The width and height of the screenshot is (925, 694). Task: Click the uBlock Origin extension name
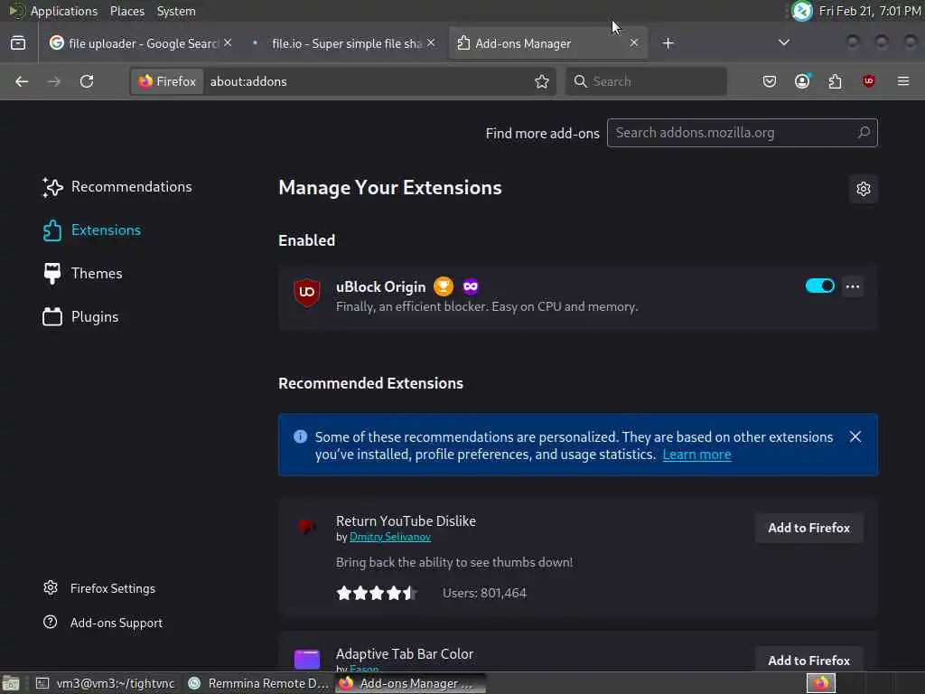tap(380, 286)
